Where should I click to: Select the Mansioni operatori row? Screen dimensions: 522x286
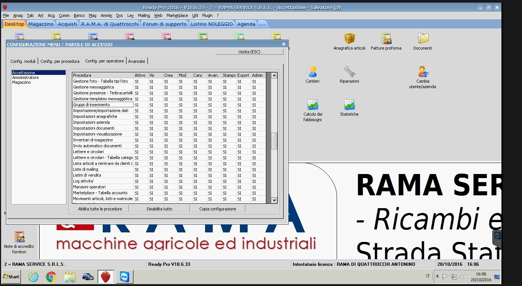coord(169,187)
